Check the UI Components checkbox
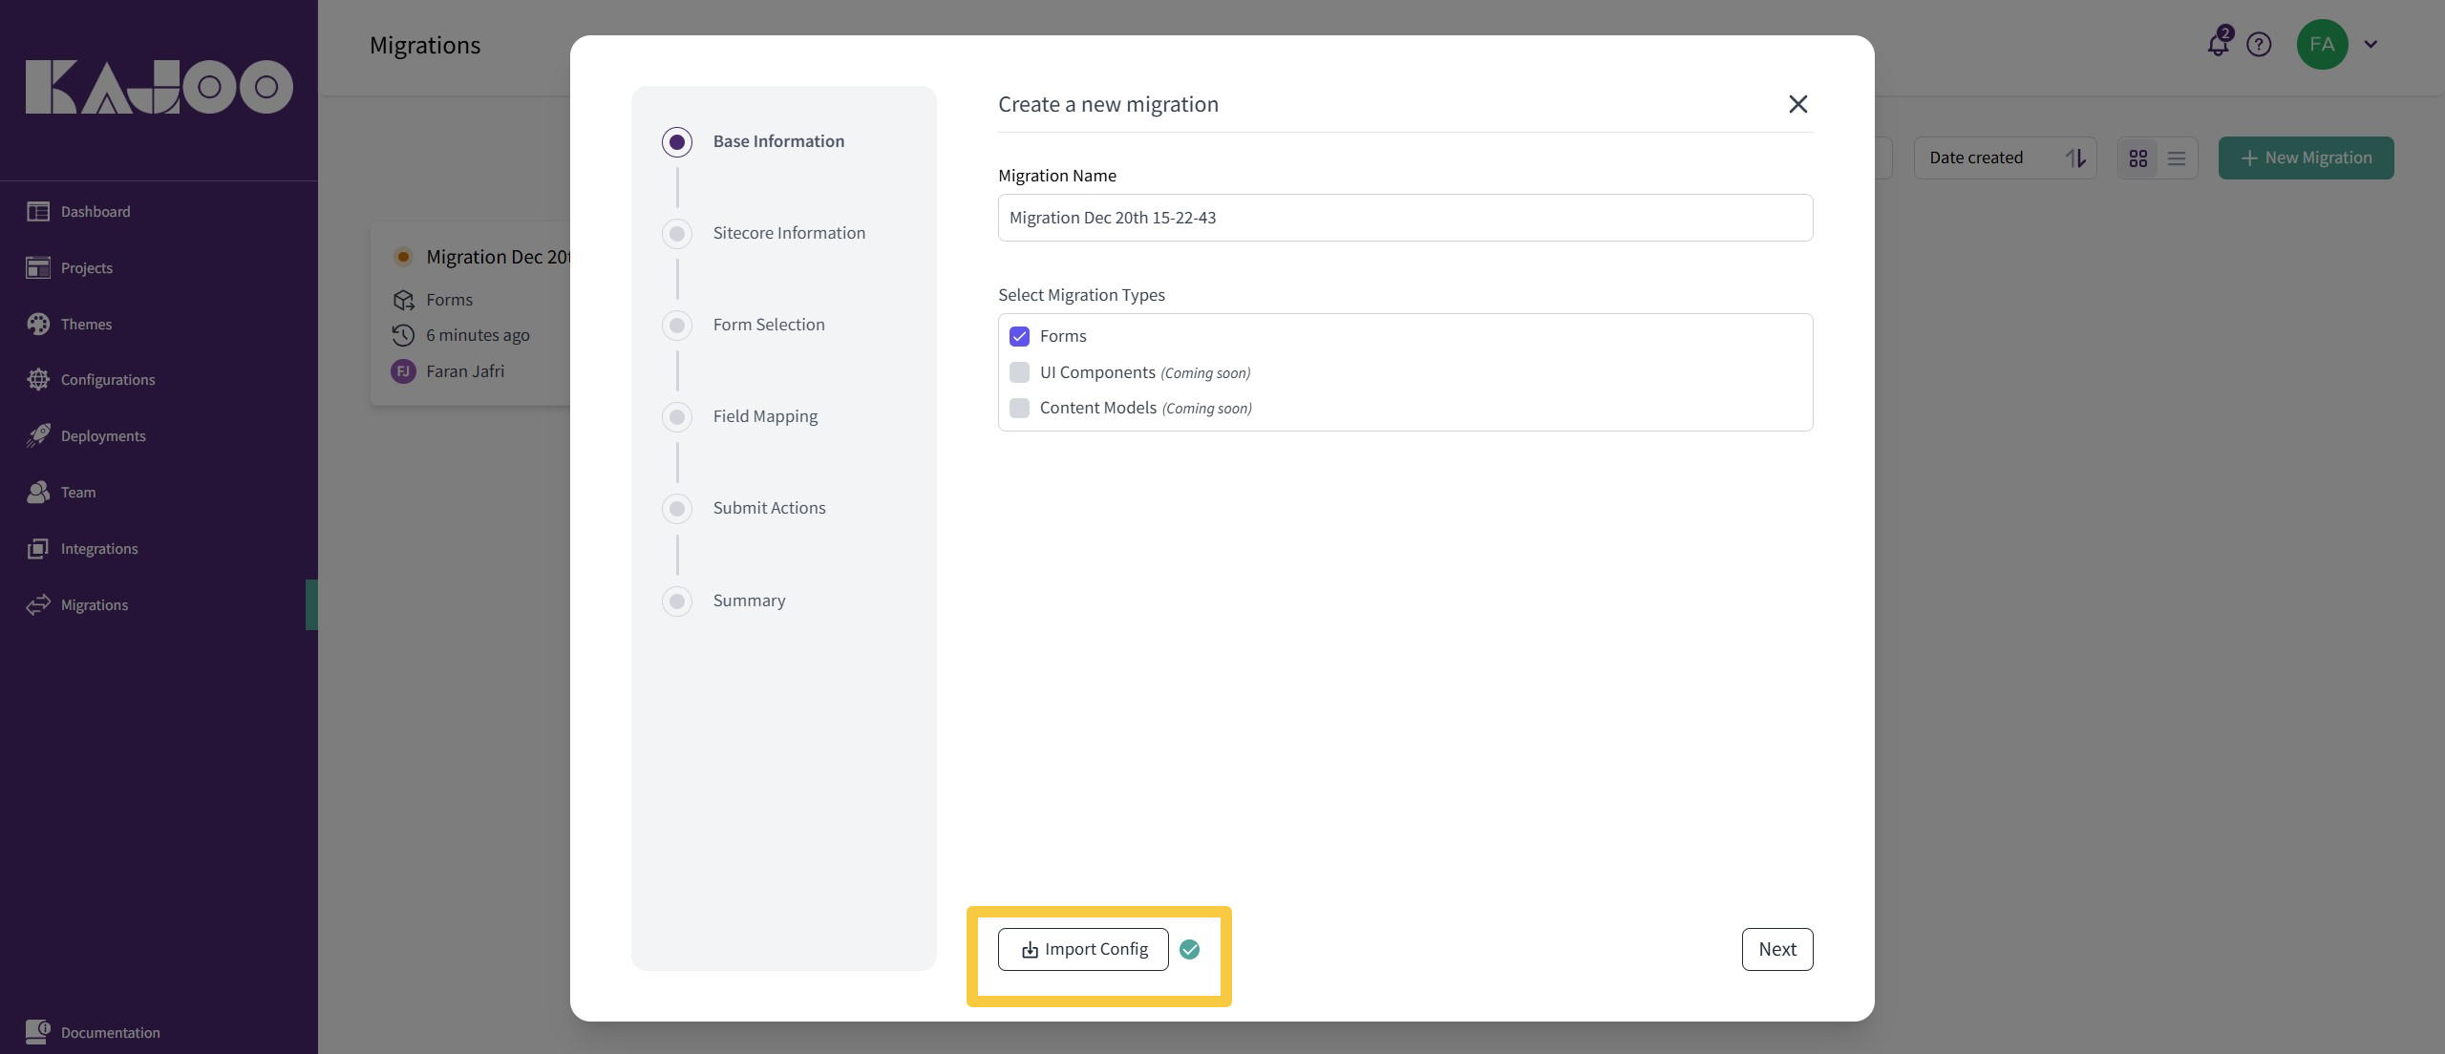 pyautogui.click(x=1019, y=372)
